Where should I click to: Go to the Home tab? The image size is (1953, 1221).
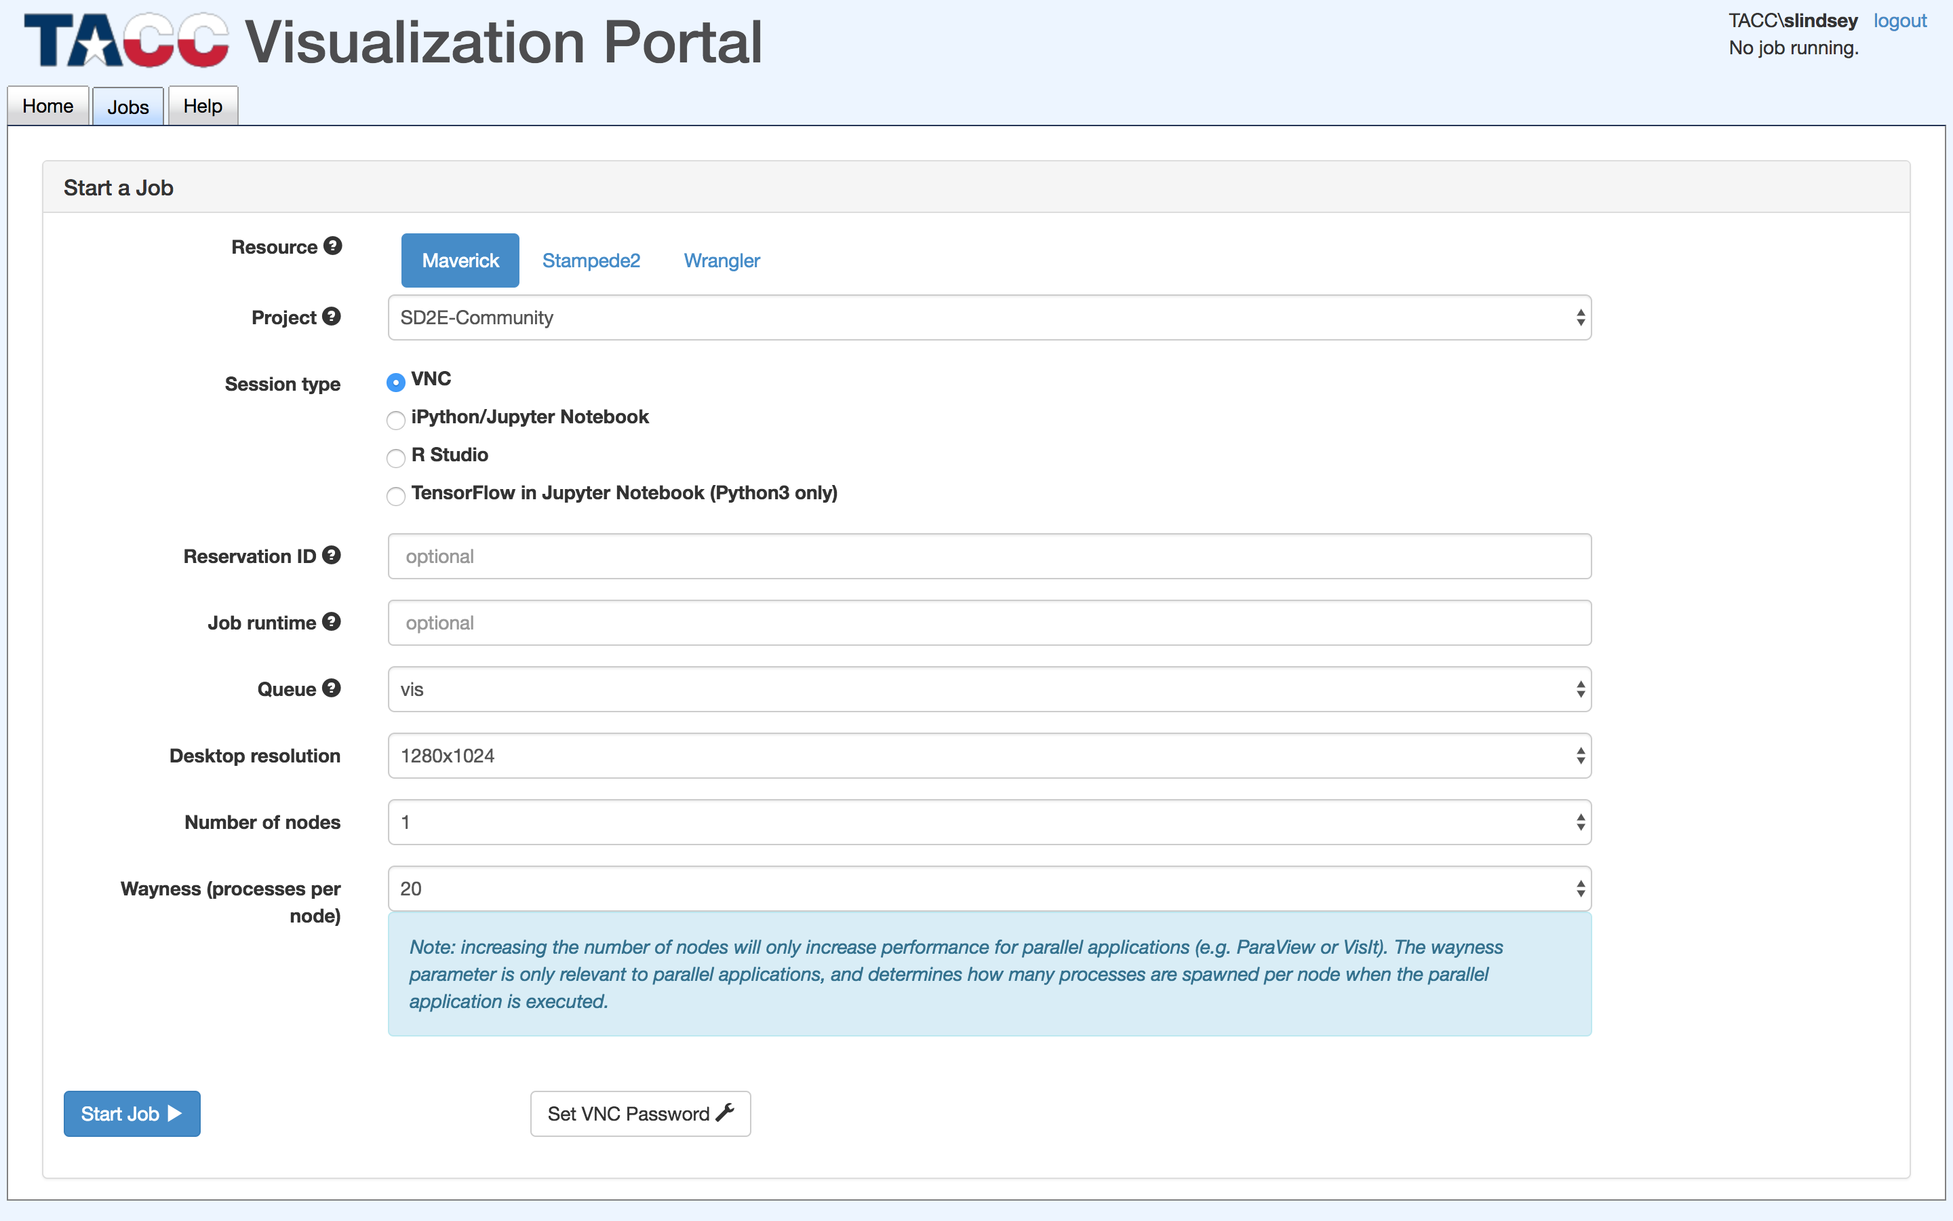pyautogui.click(x=47, y=106)
